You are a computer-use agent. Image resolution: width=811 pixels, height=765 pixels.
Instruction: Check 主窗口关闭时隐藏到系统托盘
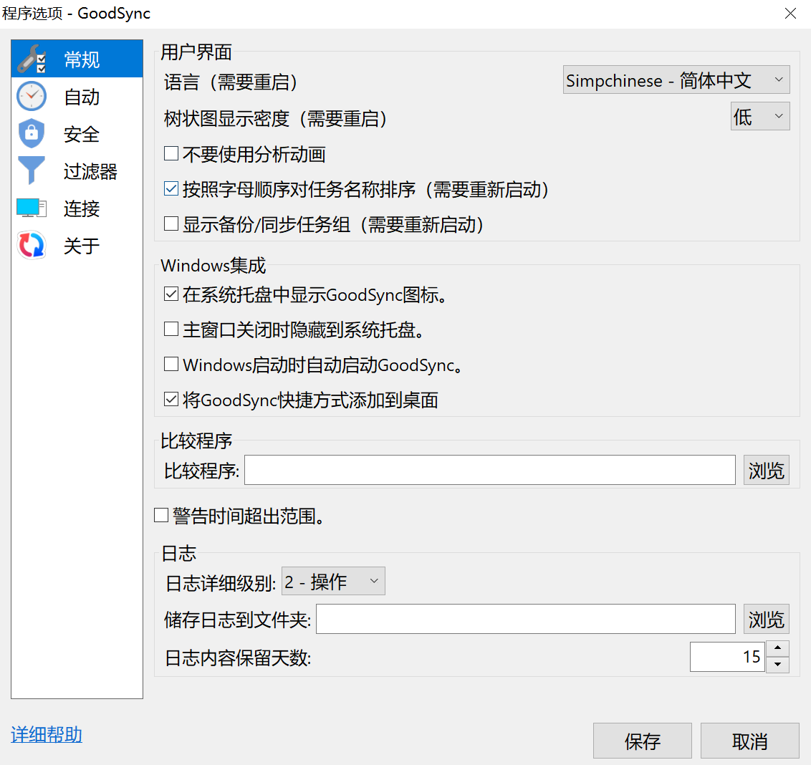pyautogui.click(x=171, y=329)
